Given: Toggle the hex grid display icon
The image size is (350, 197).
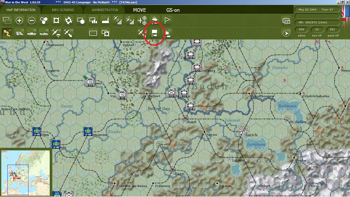Looking at the screenshot, I should coord(44,20).
